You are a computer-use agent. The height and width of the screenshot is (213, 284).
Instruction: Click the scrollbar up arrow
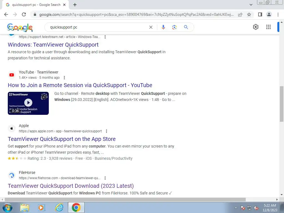click(x=282, y=22)
